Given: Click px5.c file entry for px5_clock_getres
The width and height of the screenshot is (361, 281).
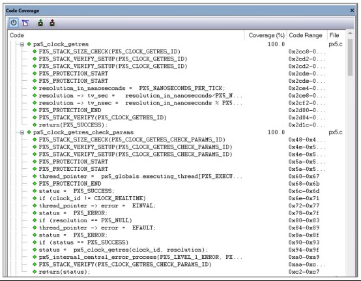Looking at the screenshot, I should click(x=336, y=44).
